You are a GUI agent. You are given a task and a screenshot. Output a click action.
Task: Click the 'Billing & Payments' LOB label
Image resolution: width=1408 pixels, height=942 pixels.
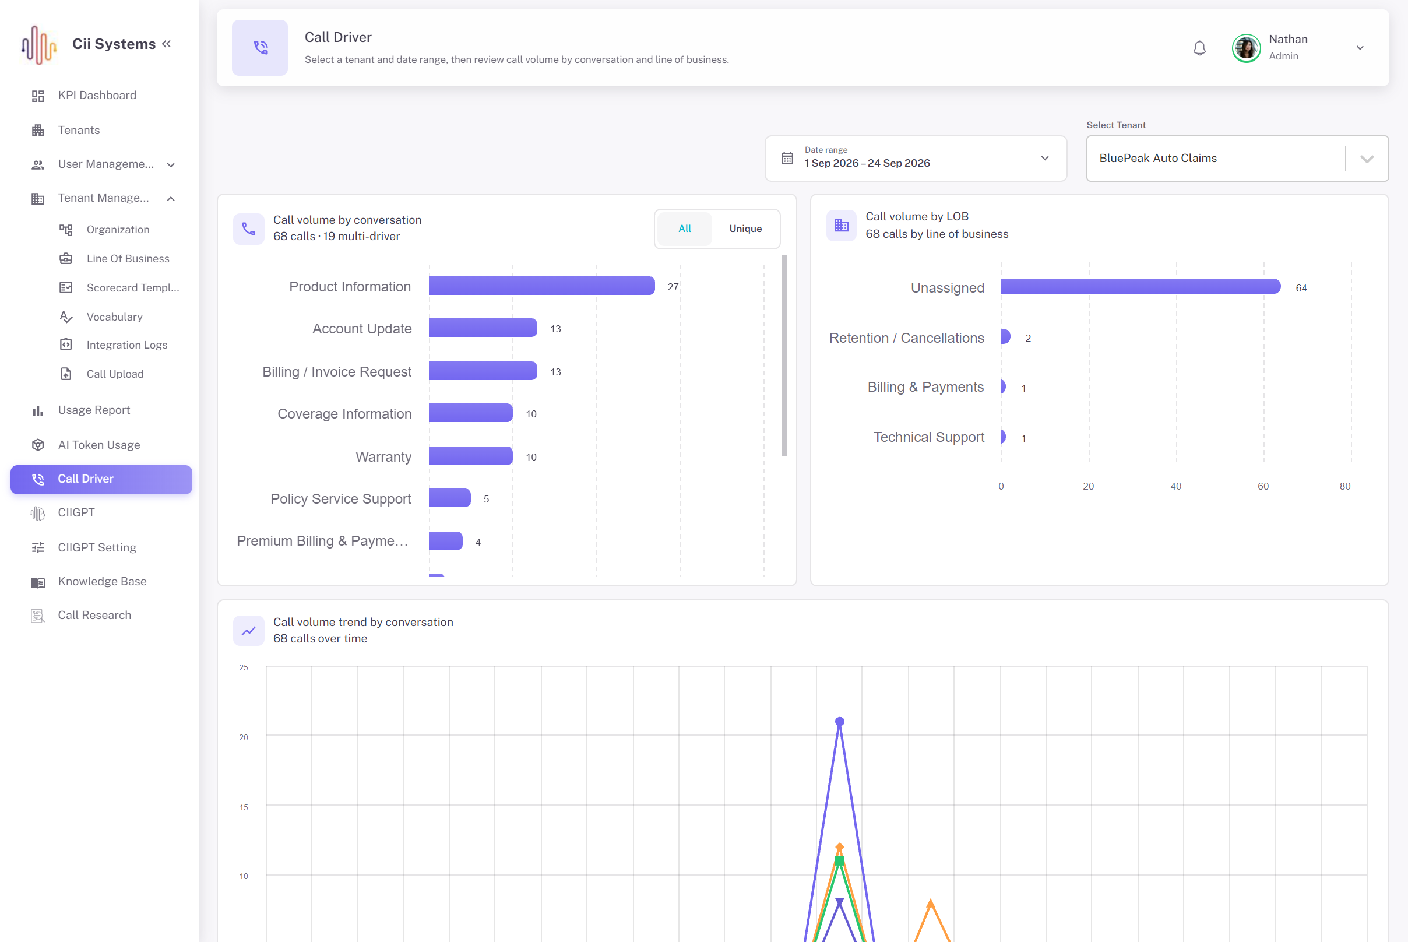click(925, 388)
